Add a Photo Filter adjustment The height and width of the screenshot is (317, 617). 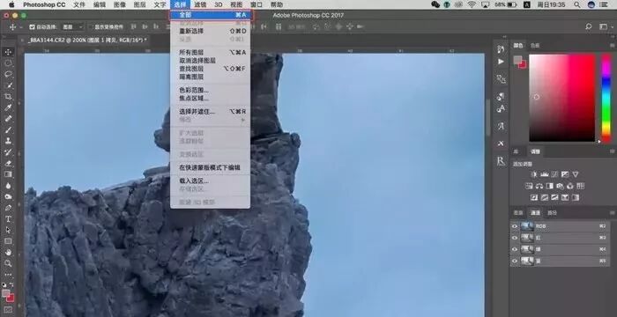coord(560,186)
